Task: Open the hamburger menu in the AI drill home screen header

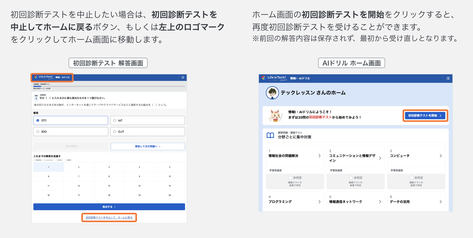Action: [x=448, y=78]
